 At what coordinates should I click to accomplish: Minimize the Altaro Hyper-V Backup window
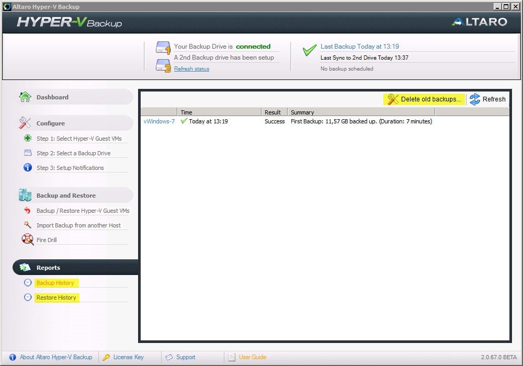pyautogui.click(x=498, y=6)
